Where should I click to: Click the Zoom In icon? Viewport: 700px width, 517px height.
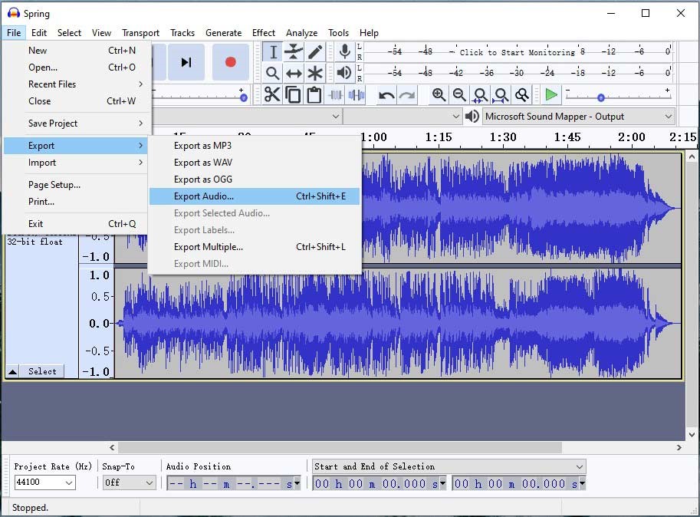439,94
